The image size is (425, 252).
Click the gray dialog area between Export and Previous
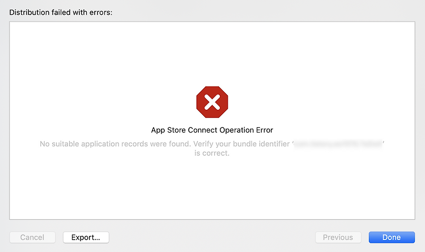point(212,237)
